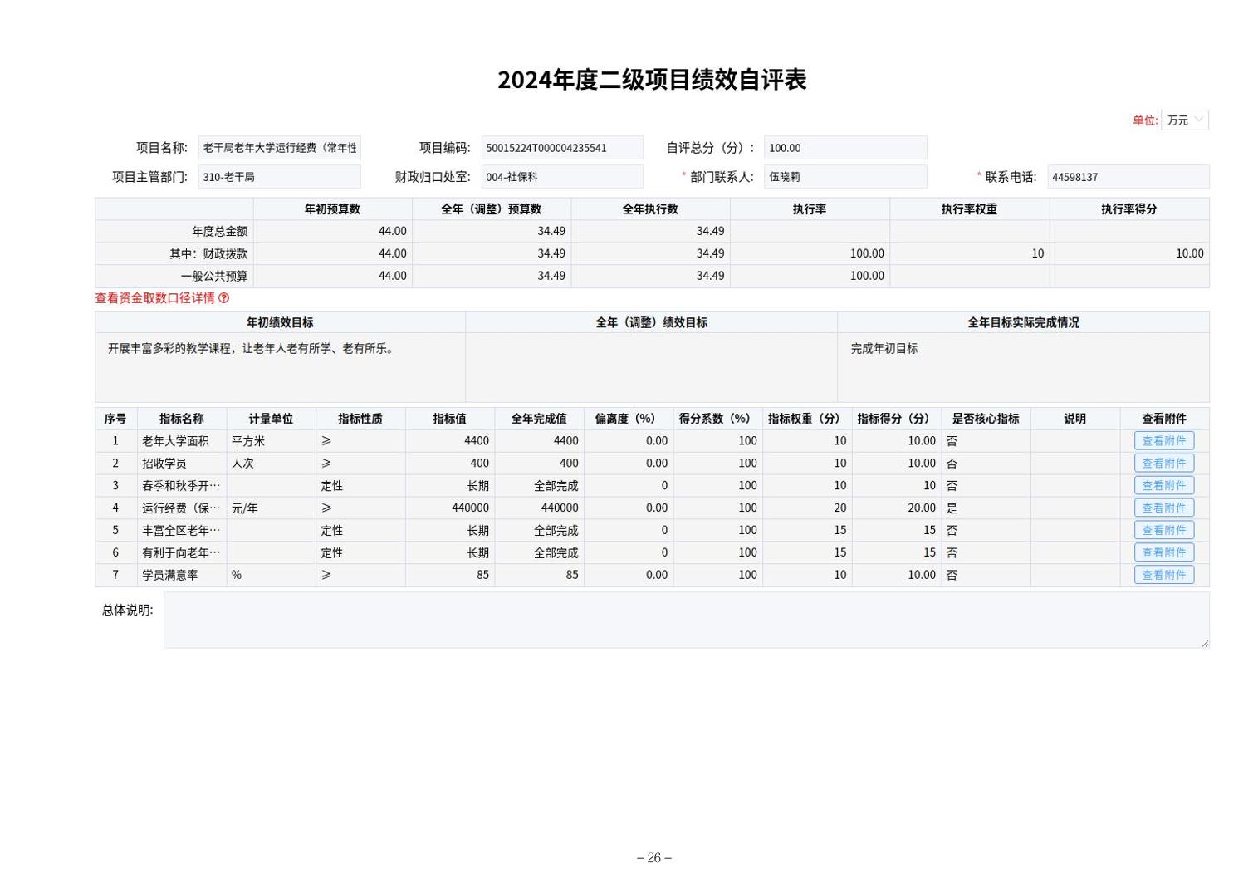Click the 偏离度（%） column header
Viewport: 1258px width, 888px height.
(x=629, y=419)
